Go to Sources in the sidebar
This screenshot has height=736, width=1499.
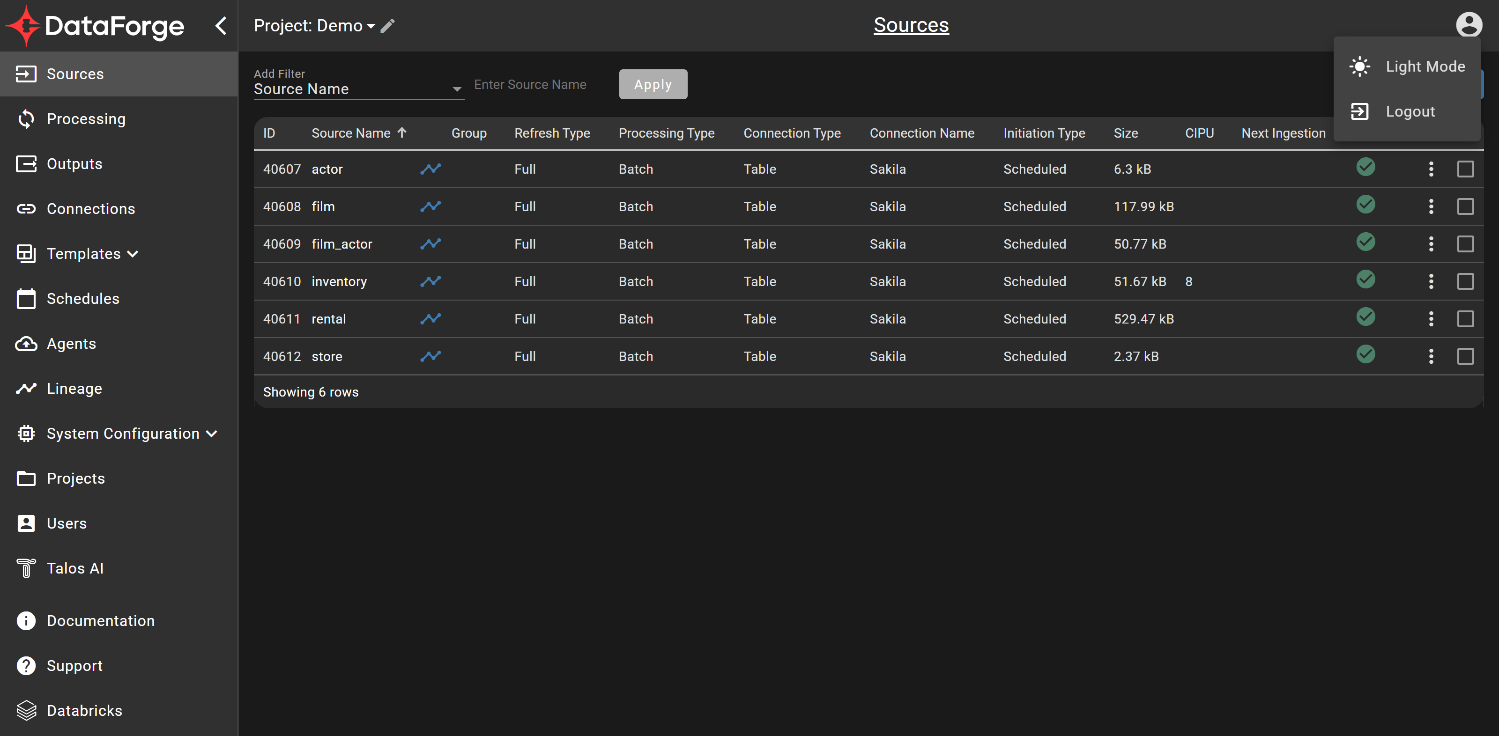(x=119, y=74)
